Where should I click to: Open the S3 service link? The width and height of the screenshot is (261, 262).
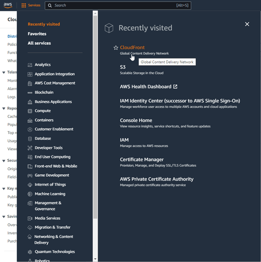click(x=123, y=67)
